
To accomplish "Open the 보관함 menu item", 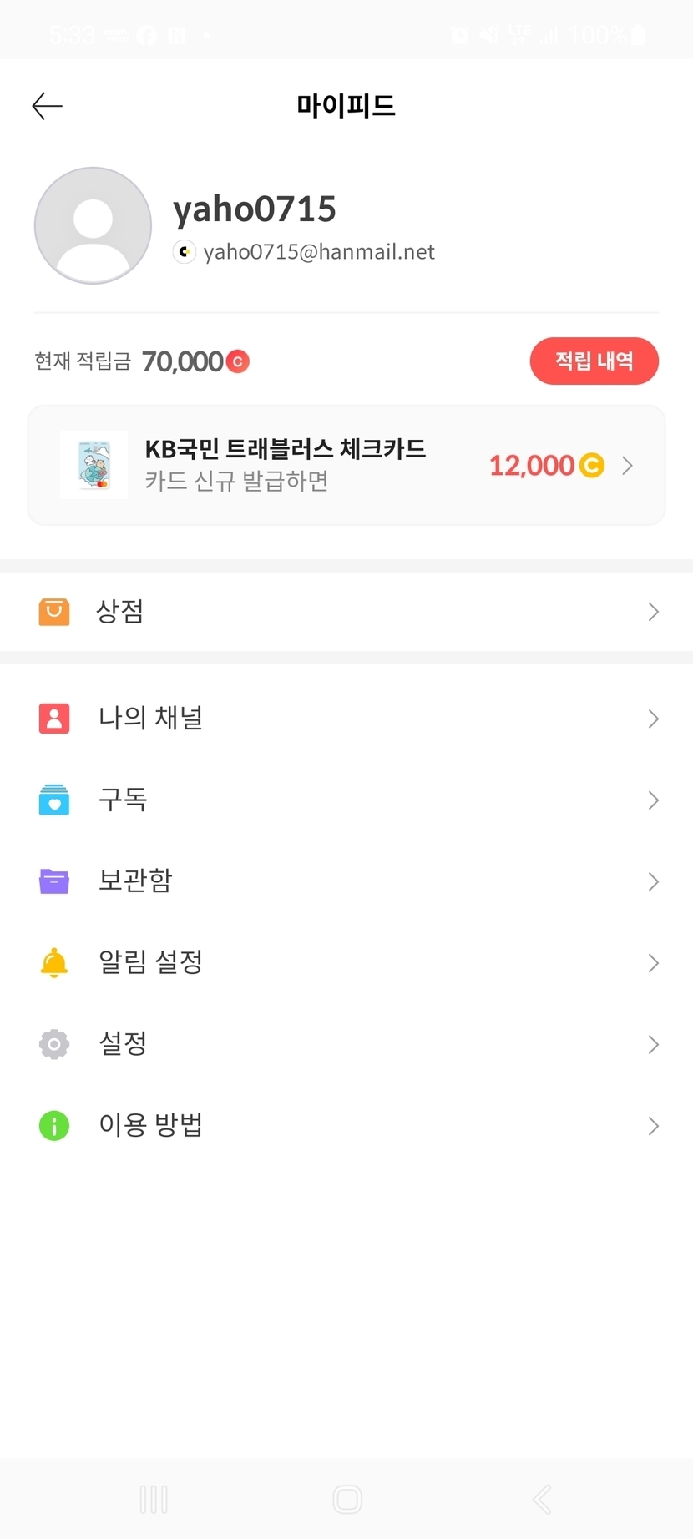I will [135, 881].
